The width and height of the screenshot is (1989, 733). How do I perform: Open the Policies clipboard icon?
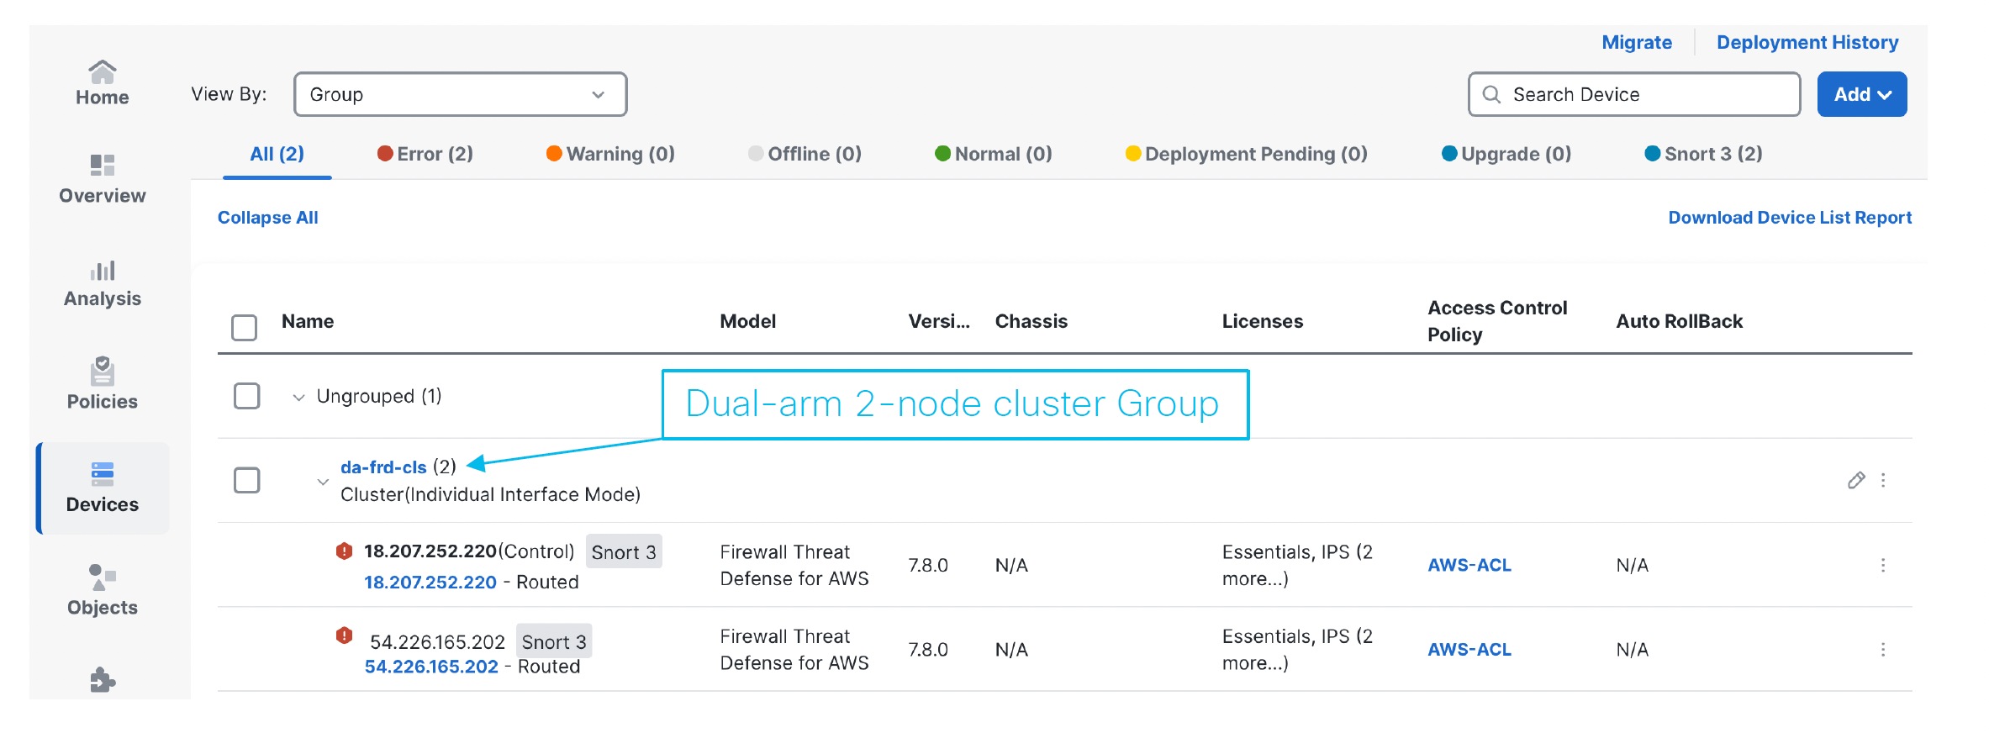point(102,371)
